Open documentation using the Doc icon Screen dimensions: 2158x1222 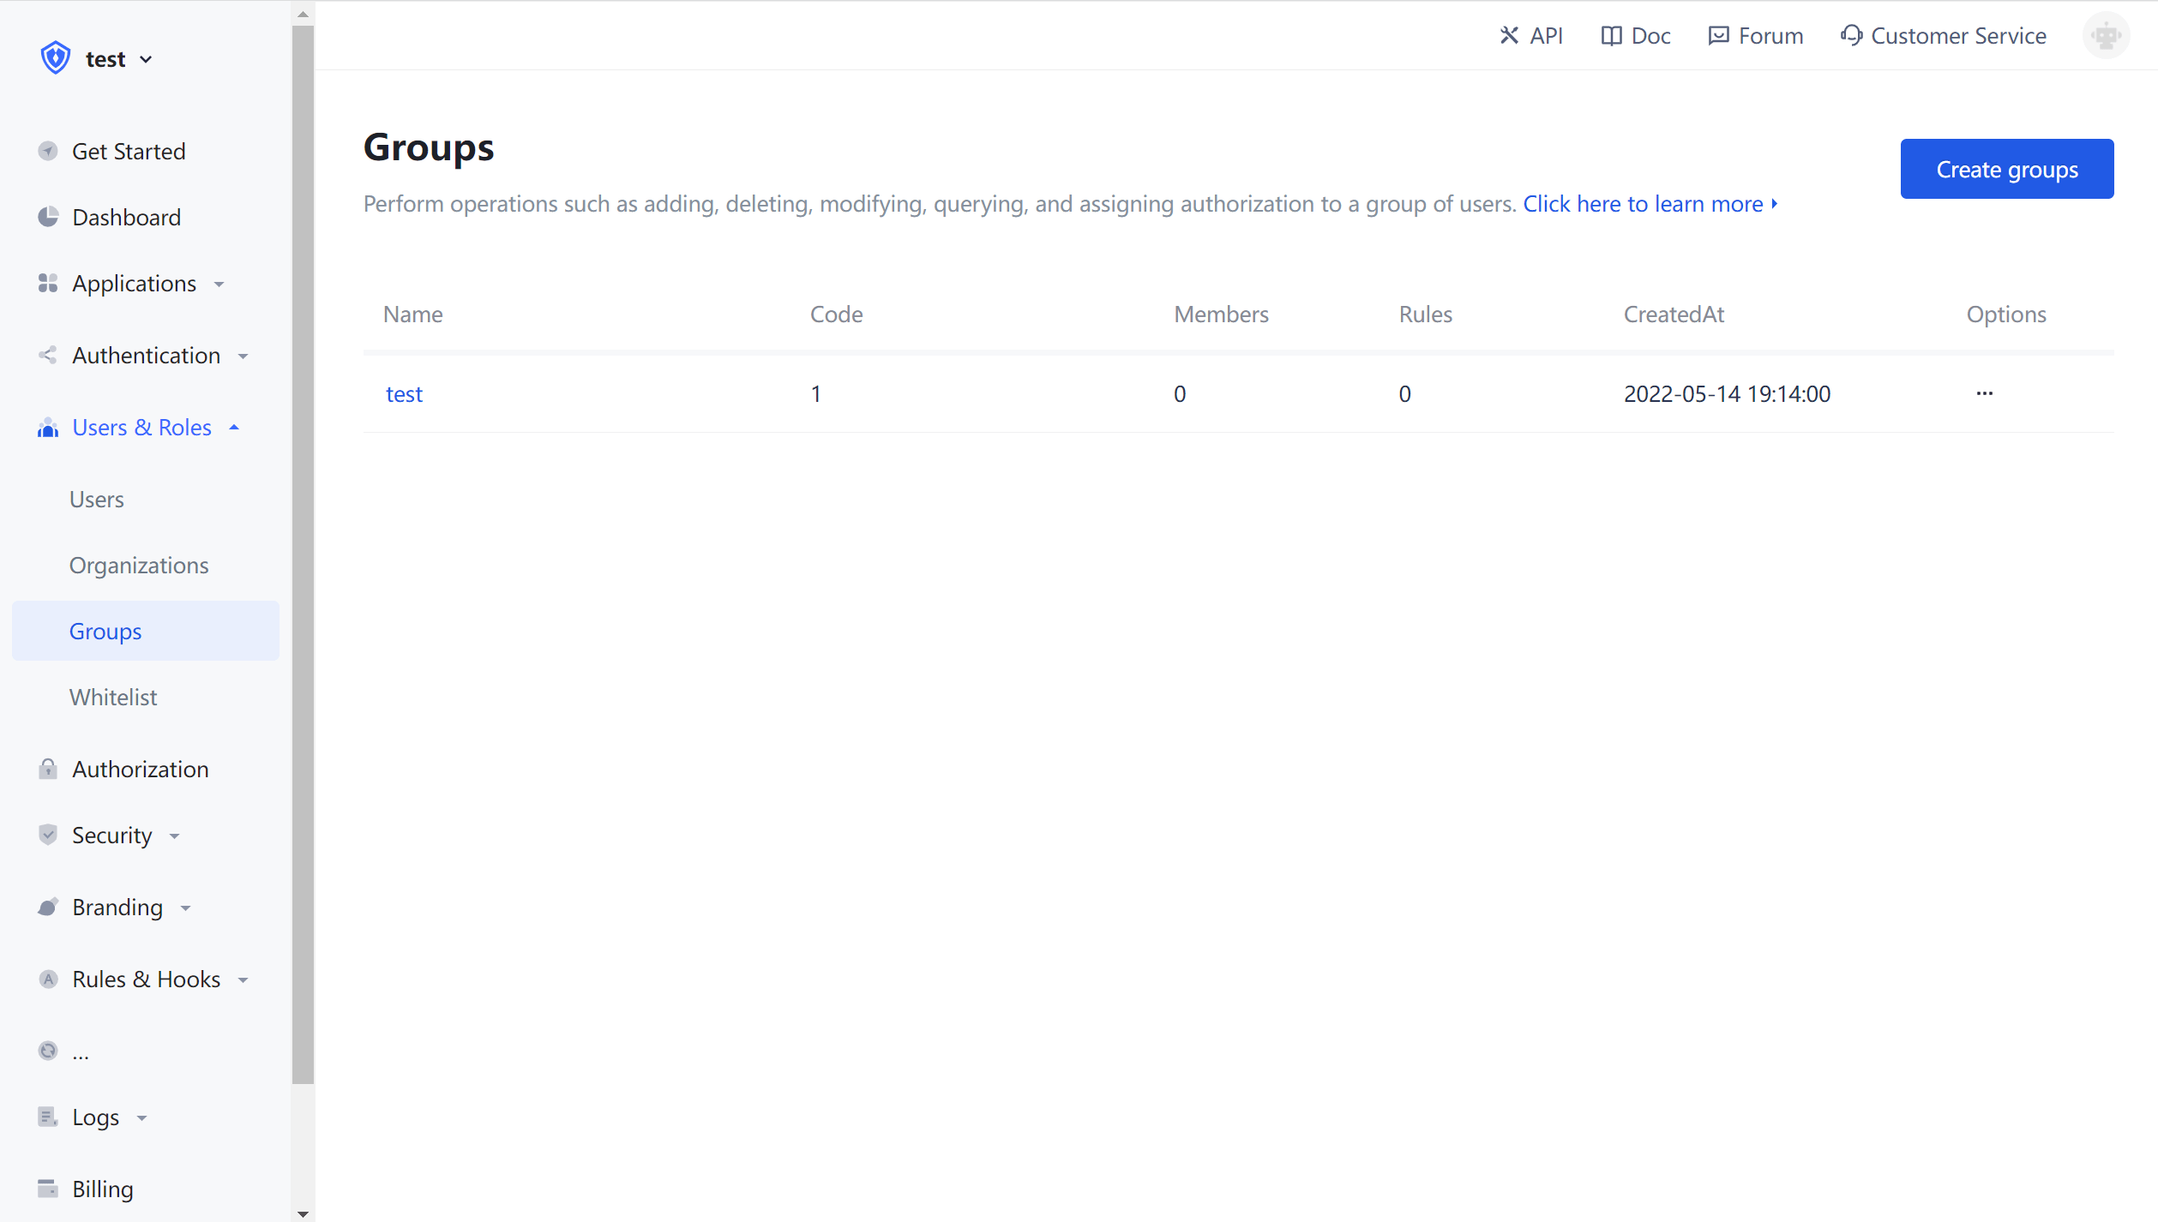pyautogui.click(x=1612, y=35)
